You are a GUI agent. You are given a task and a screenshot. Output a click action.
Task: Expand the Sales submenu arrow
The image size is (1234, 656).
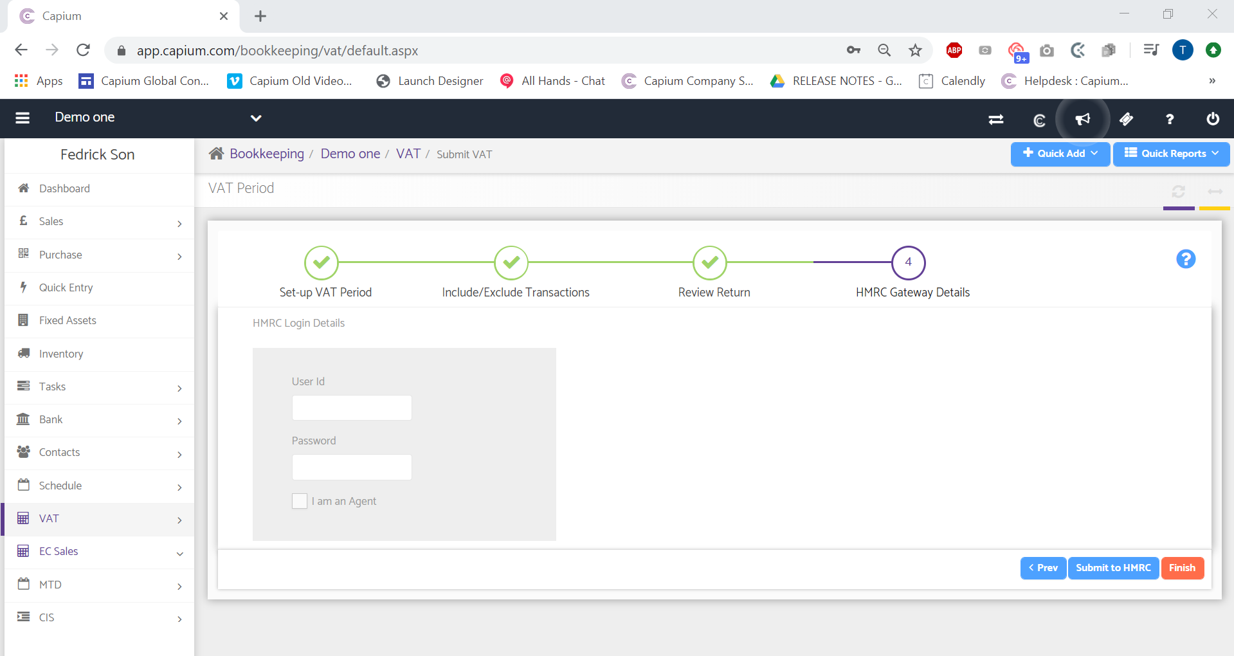(x=179, y=223)
